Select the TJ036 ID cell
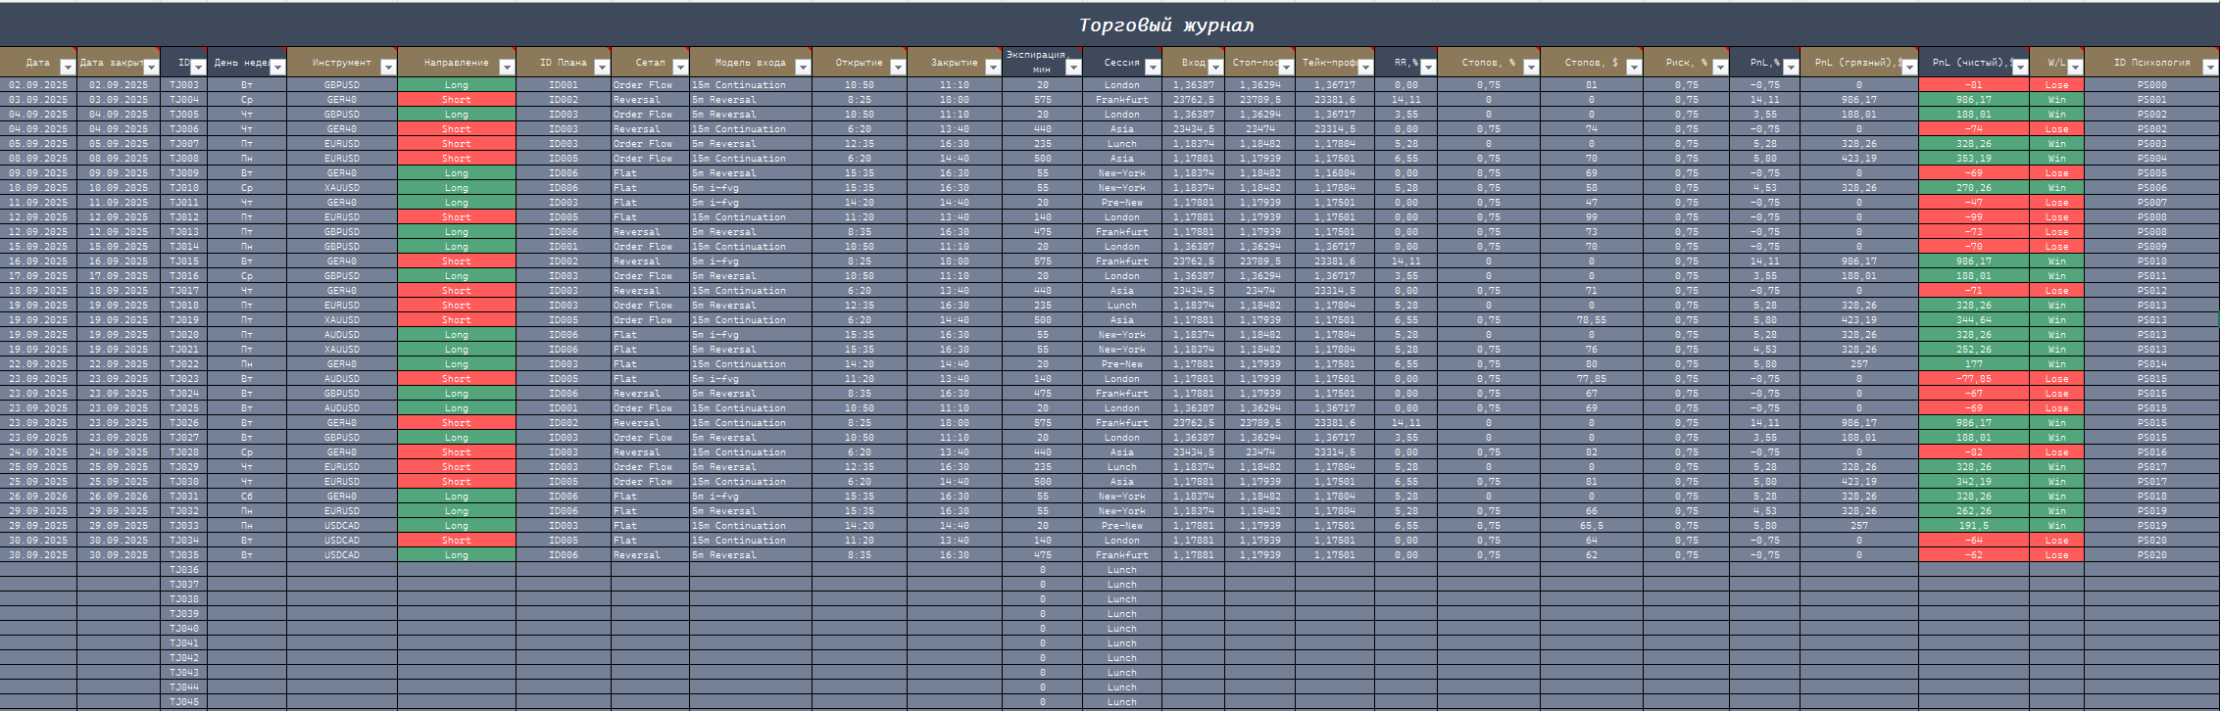This screenshot has height=711, width=2220. point(183,570)
